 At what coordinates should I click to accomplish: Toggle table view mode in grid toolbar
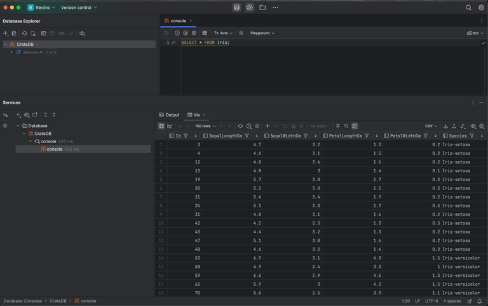coord(161,126)
